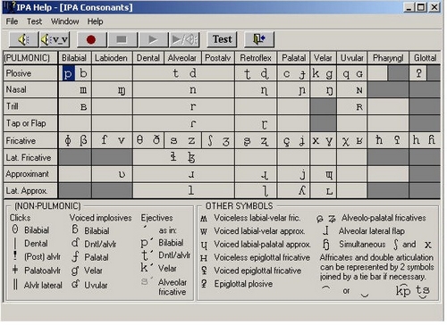The height and width of the screenshot is (325, 447).
Task: Click the Palatoalvlr click symbol
Action: point(15,270)
